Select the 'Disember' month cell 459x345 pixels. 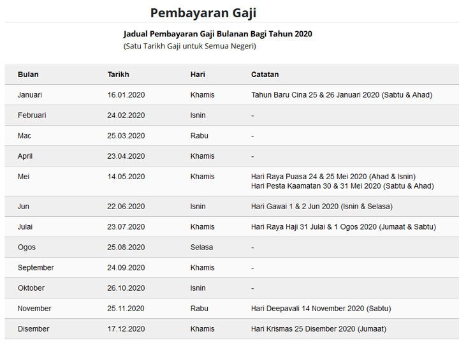33,329
